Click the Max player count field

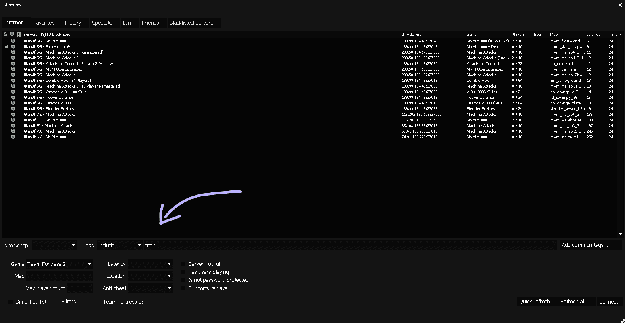tap(80, 288)
